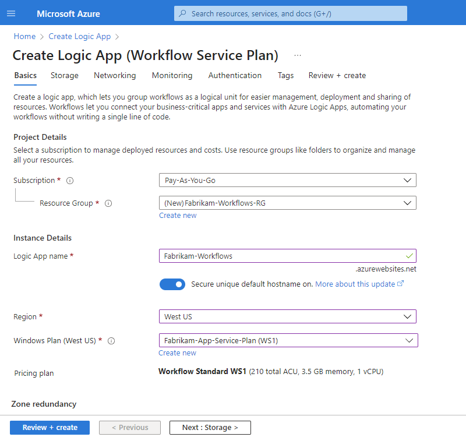Open the Monitoring tab
466x437 pixels.
[172, 76]
